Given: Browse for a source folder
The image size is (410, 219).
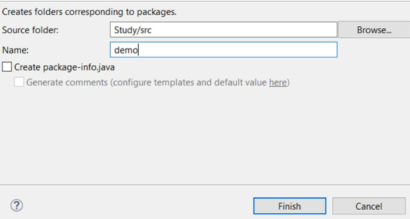Looking at the screenshot, I should click(374, 30).
